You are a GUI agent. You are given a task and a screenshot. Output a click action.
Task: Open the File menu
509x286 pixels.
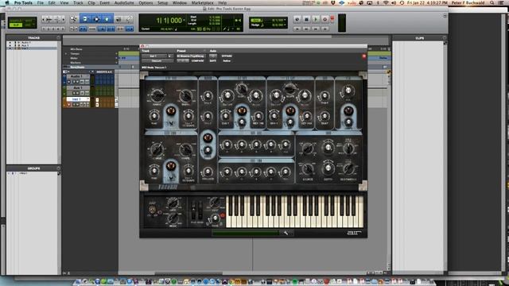(x=41, y=2)
